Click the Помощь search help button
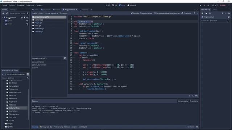Screen dimensions: 232x130 pyautogui.click(x=186, y=13)
